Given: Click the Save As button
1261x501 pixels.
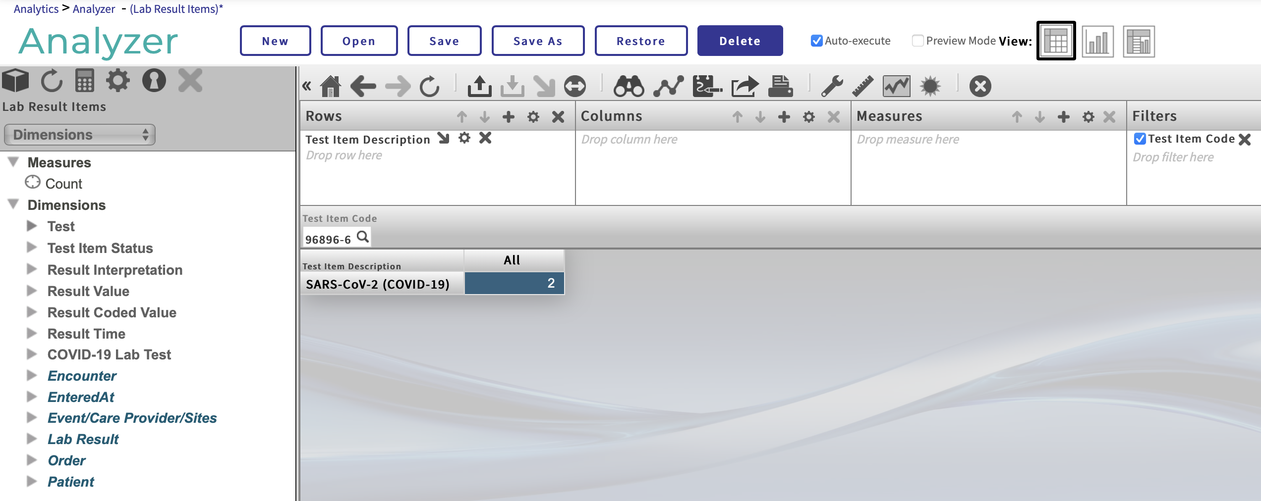Looking at the screenshot, I should [538, 41].
